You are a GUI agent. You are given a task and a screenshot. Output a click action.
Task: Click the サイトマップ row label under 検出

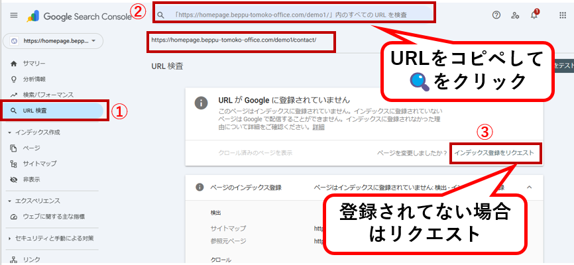coord(228,229)
